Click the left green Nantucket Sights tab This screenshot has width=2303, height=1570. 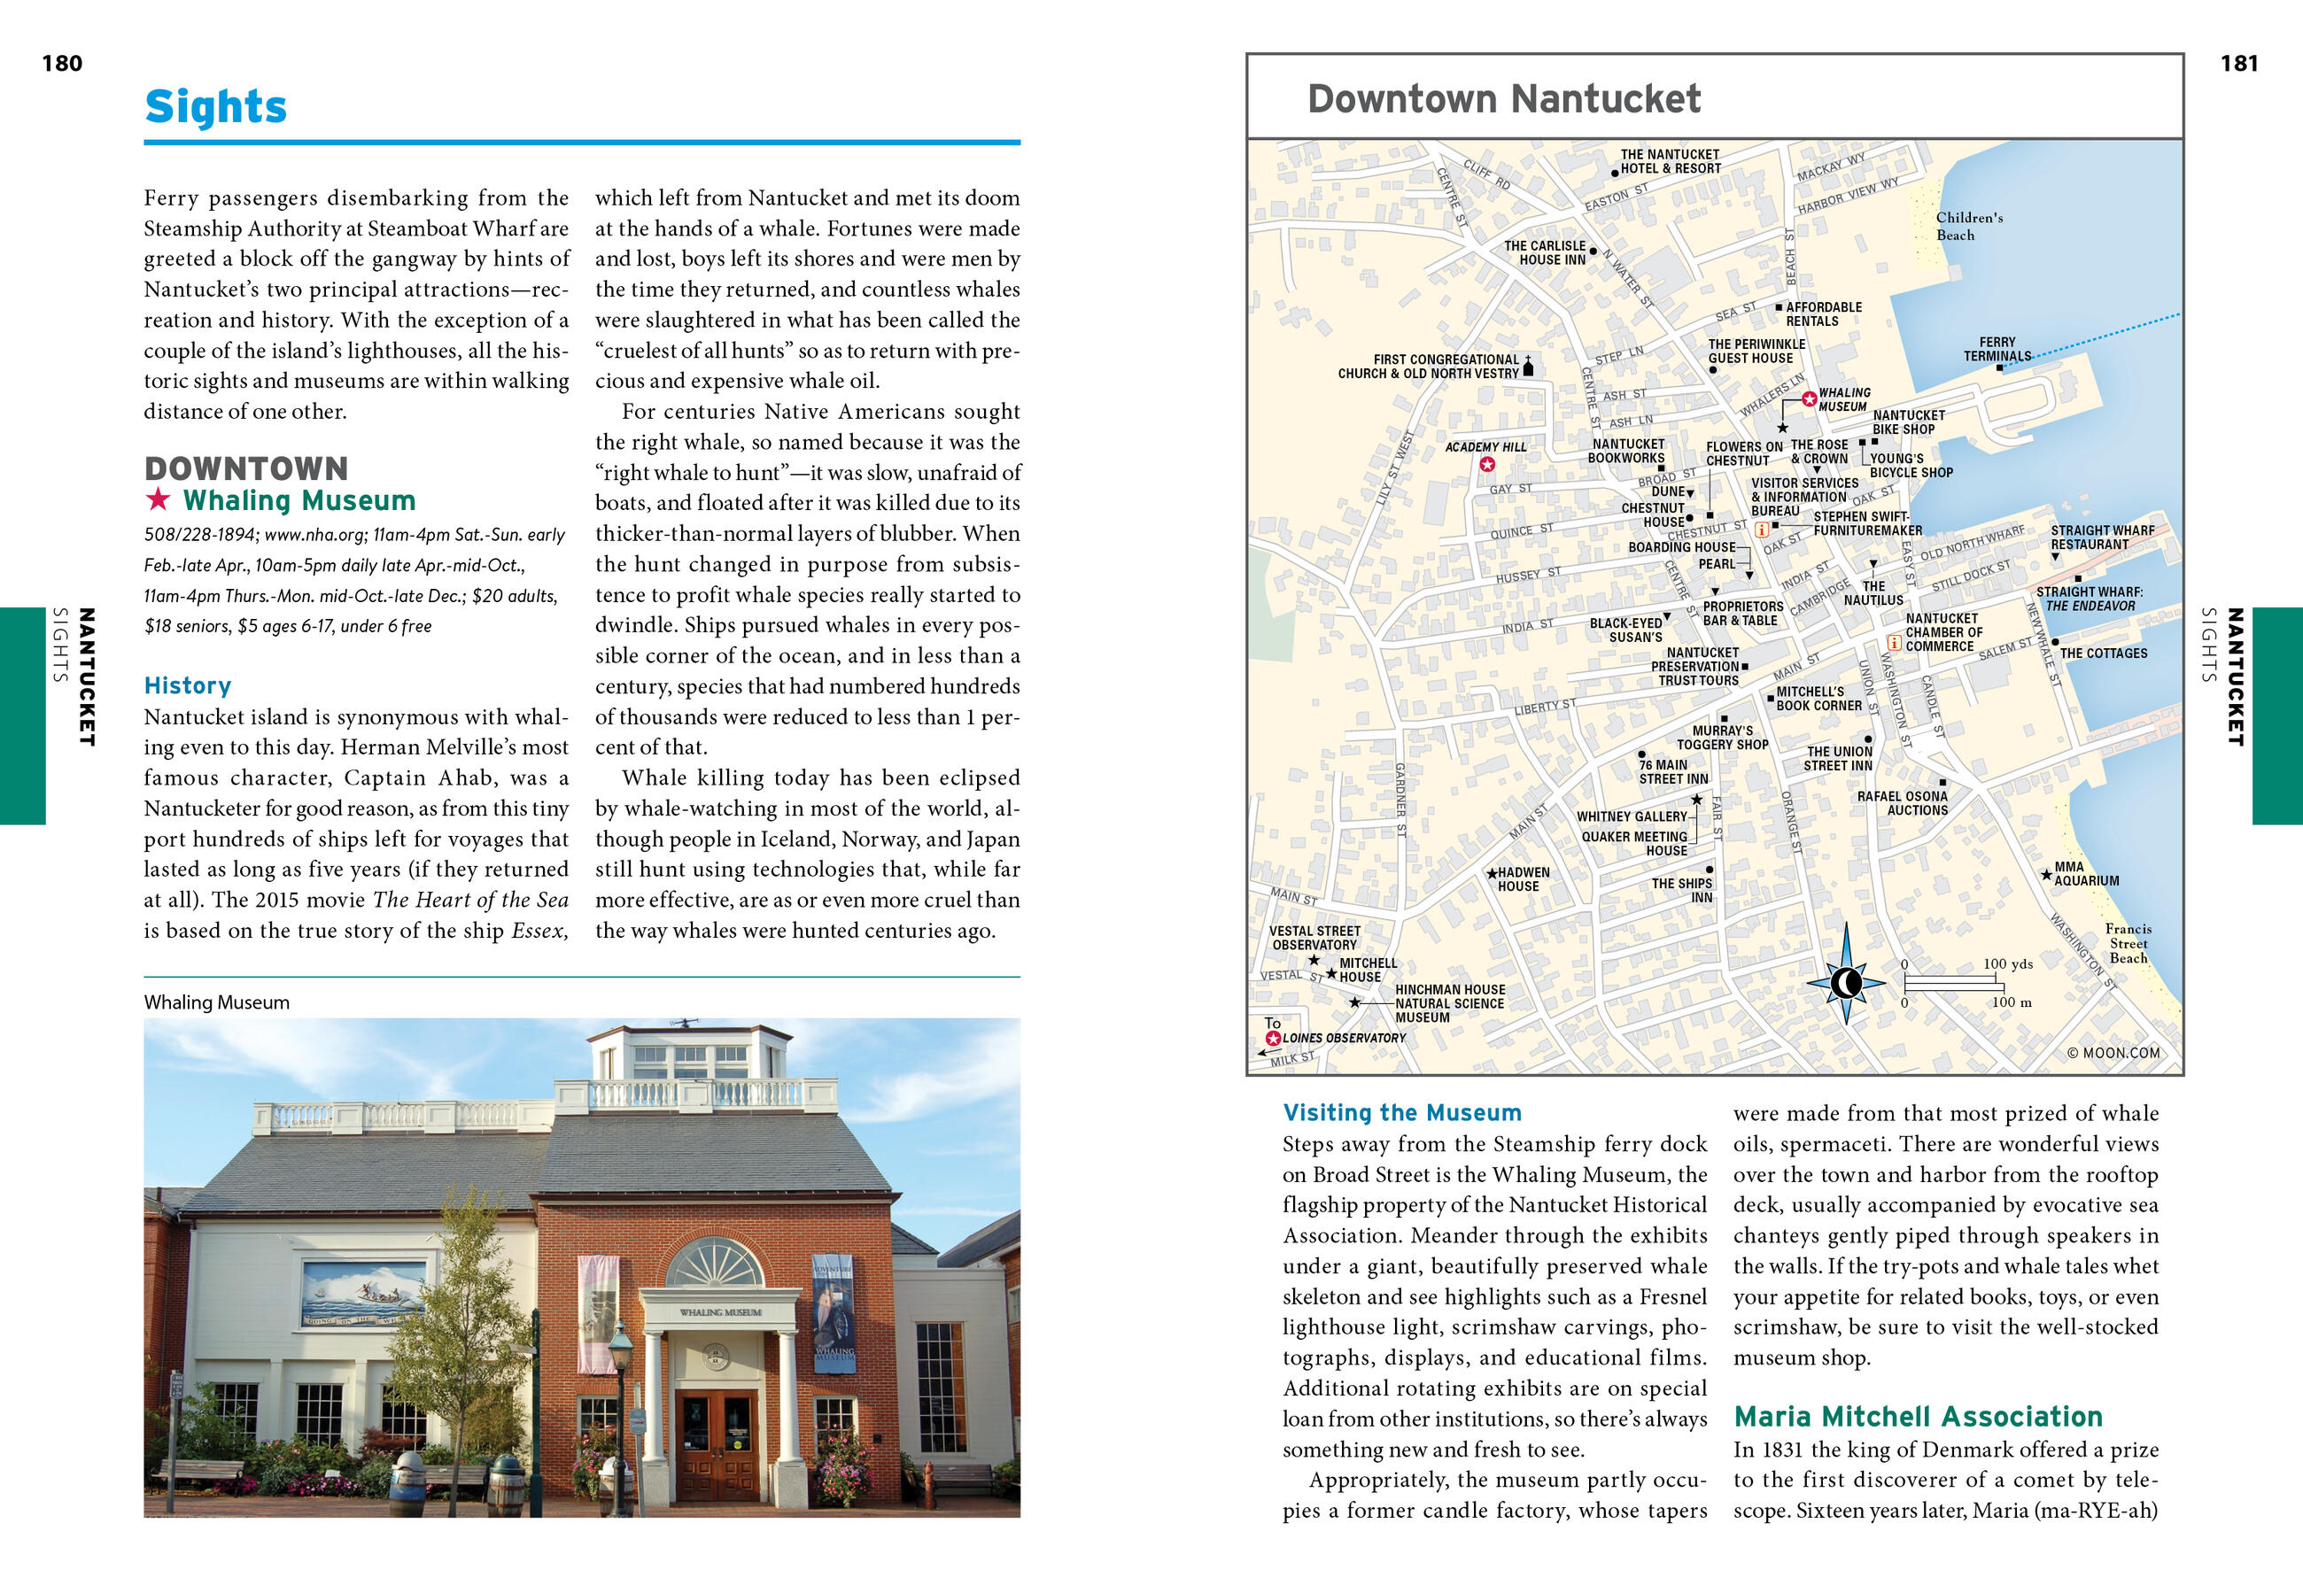[x=23, y=715]
